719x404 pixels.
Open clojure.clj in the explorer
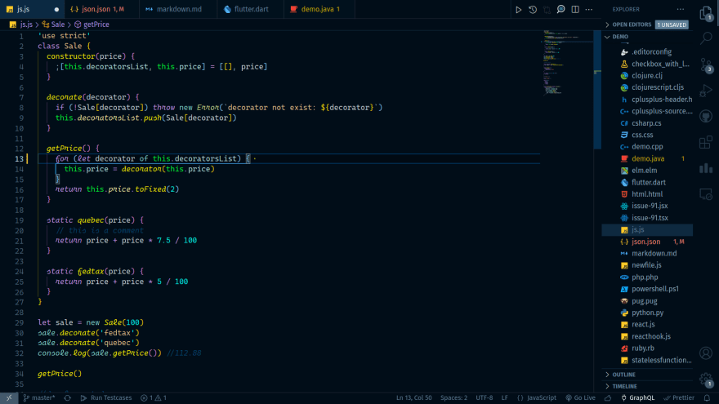coord(647,76)
